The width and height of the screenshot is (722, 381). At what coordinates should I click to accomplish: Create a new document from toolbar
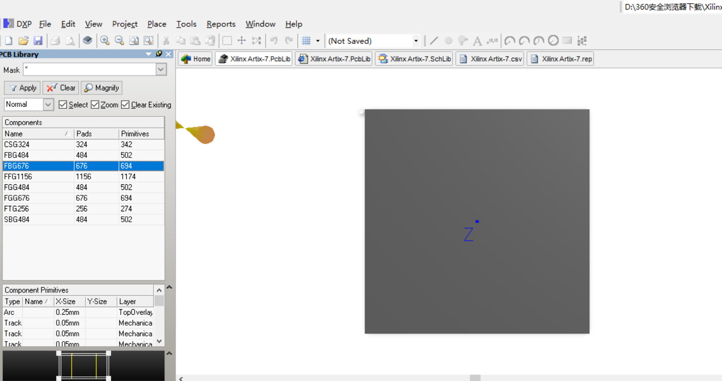click(x=9, y=41)
